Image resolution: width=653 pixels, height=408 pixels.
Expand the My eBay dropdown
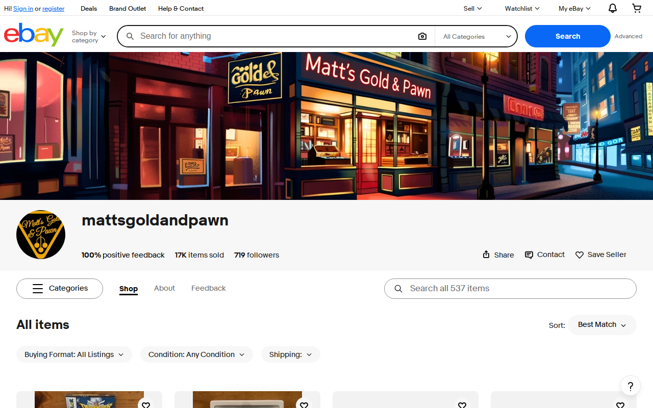[x=574, y=9]
